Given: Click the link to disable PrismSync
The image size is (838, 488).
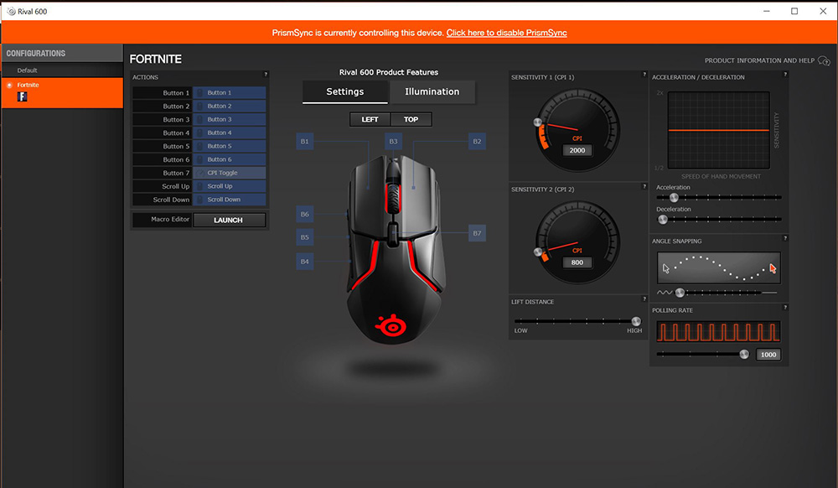Looking at the screenshot, I should (x=506, y=33).
